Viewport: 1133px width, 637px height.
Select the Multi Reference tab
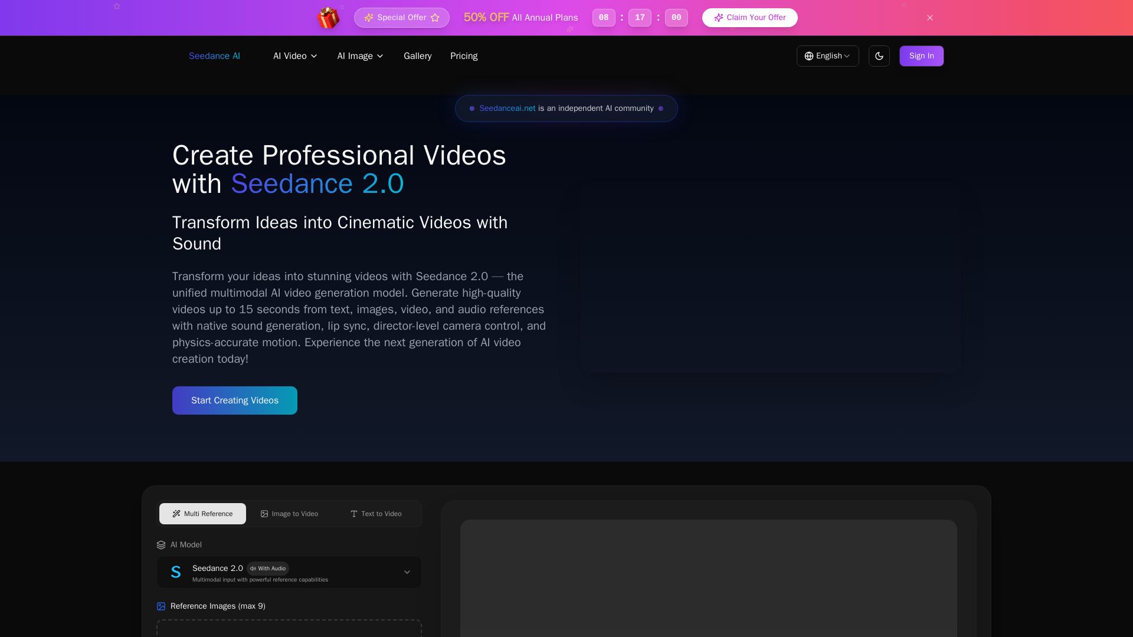click(202, 514)
